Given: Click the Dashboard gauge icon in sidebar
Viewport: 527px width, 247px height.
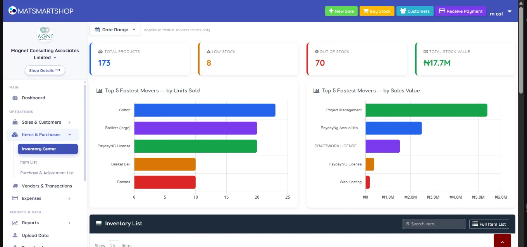Looking at the screenshot, I should pos(15,98).
